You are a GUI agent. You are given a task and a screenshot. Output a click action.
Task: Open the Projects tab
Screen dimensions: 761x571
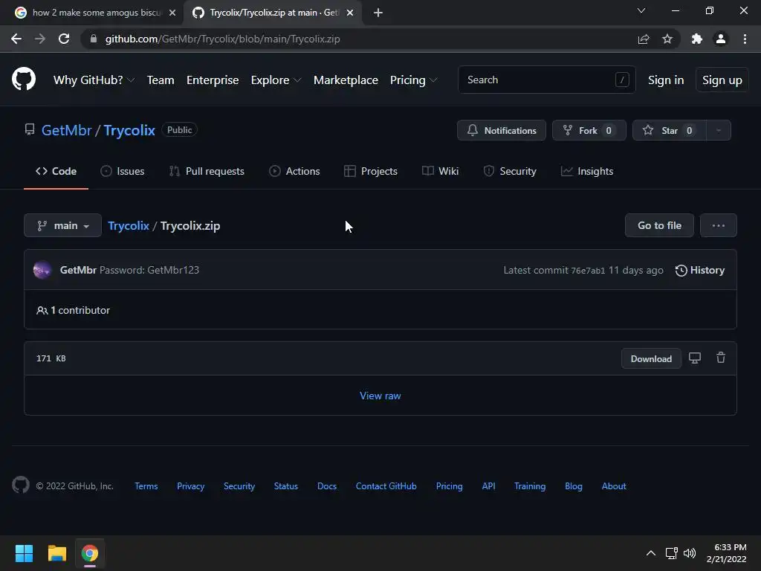(x=371, y=171)
